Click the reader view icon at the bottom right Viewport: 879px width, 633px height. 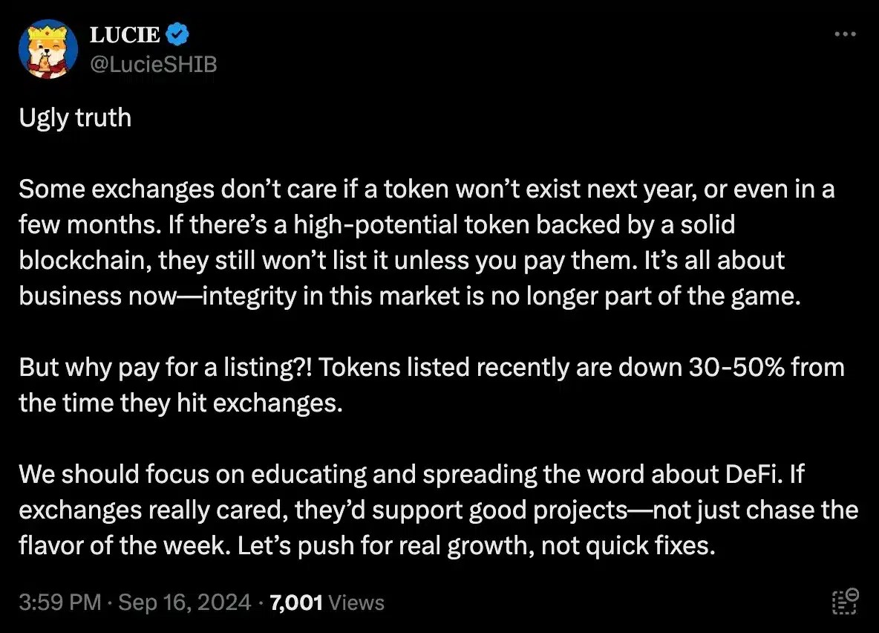pyautogui.click(x=846, y=600)
